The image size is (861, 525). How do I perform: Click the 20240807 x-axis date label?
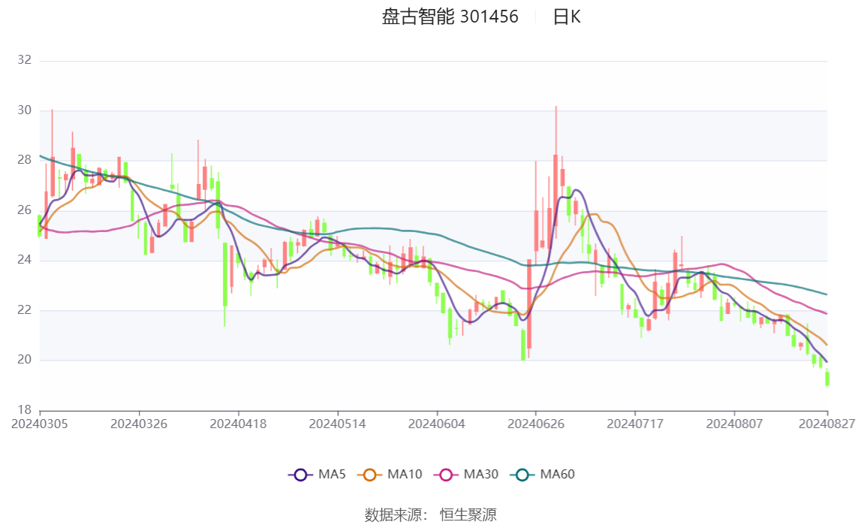(x=734, y=424)
